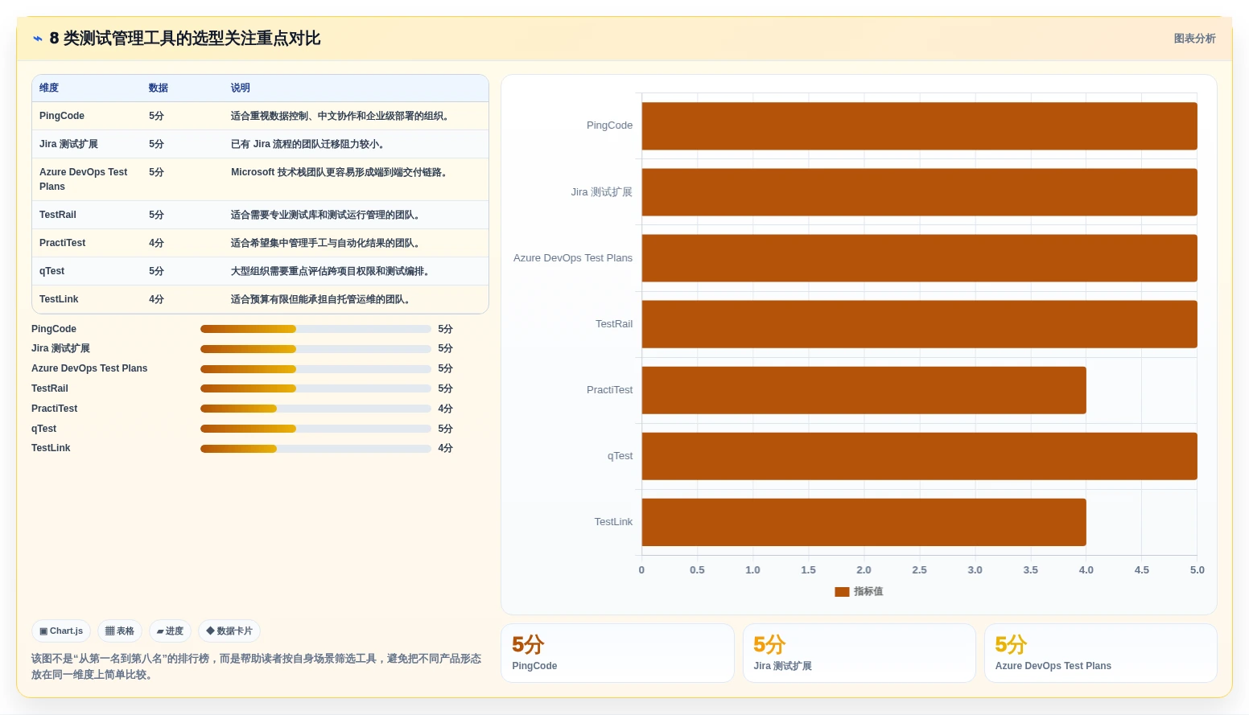Click the Azure DevOps Test Plans chart bar
Viewport: 1249px width, 715px height.
(x=919, y=258)
